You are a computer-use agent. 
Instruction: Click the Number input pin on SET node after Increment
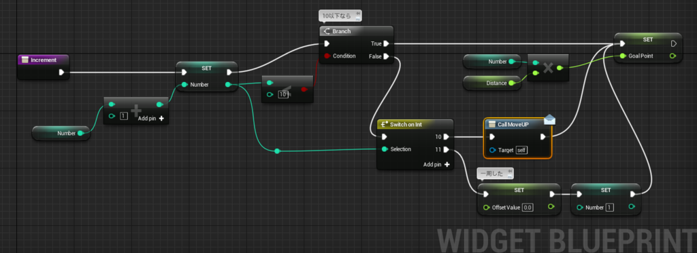pos(184,85)
